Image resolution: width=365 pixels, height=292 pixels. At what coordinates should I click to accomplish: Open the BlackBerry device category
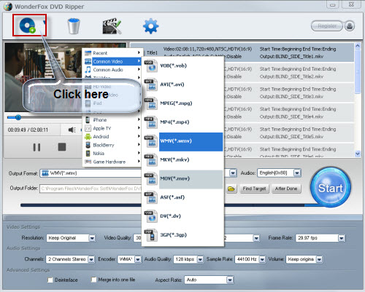(x=112, y=145)
